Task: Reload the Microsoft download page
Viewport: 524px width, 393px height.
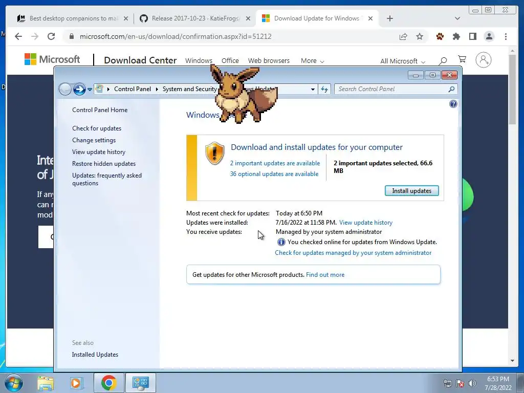Action: tap(51, 36)
